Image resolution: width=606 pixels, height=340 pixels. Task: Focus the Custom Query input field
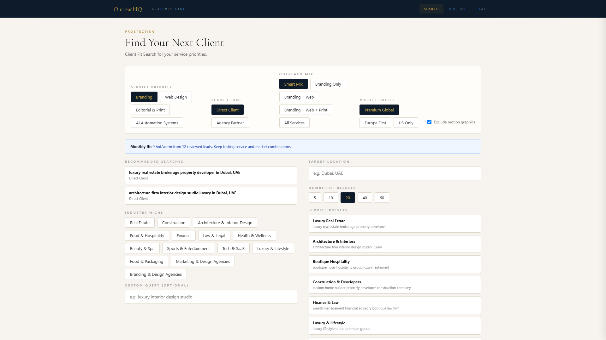pyautogui.click(x=211, y=297)
